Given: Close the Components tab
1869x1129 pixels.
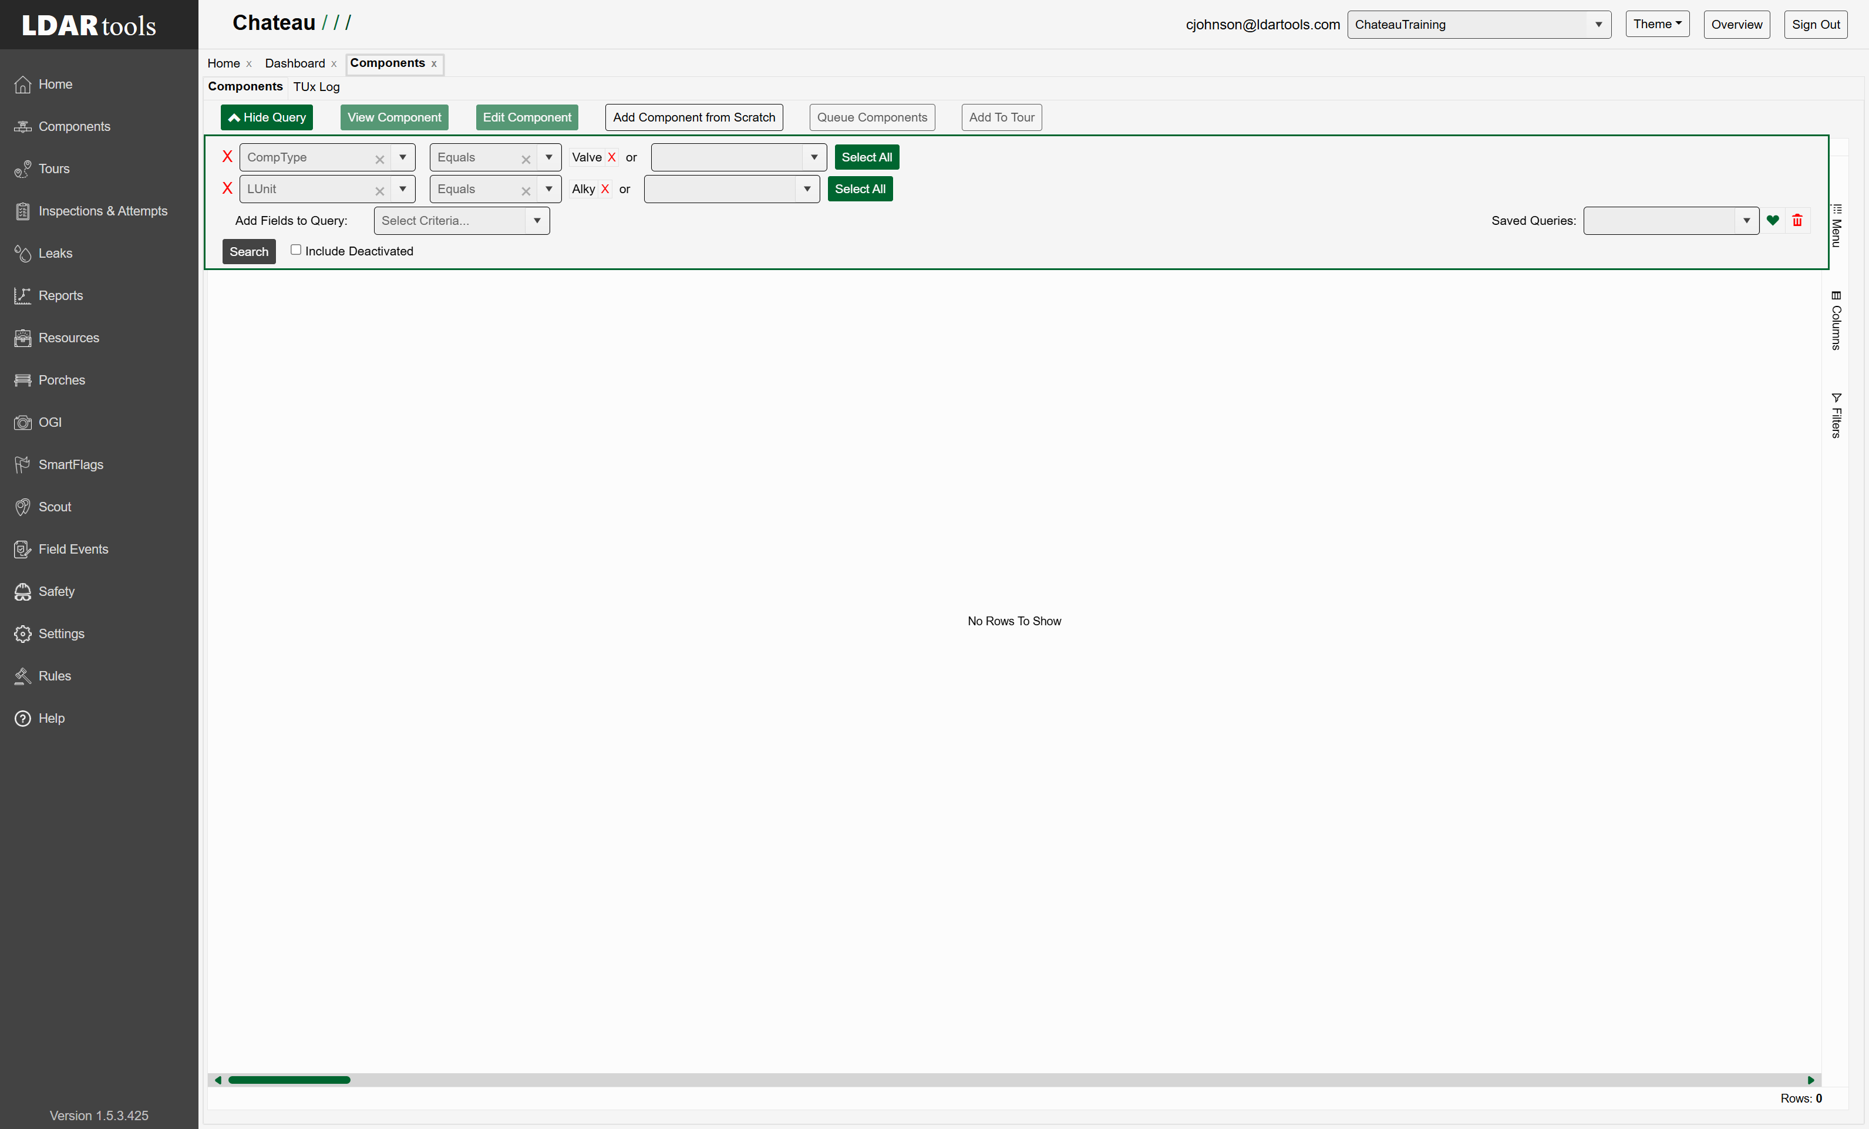Looking at the screenshot, I should coord(434,65).
